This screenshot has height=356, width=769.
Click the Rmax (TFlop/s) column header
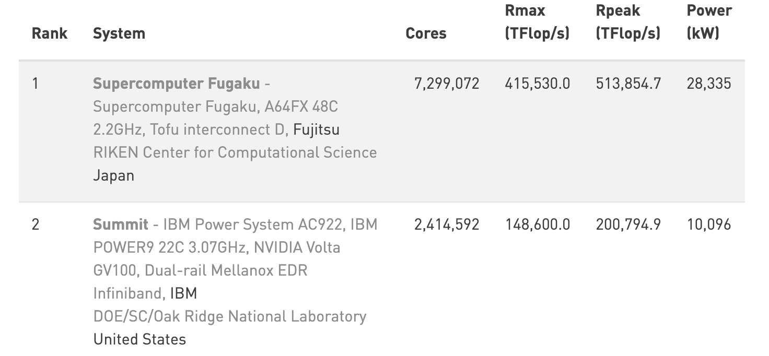[x=537, y=22]
